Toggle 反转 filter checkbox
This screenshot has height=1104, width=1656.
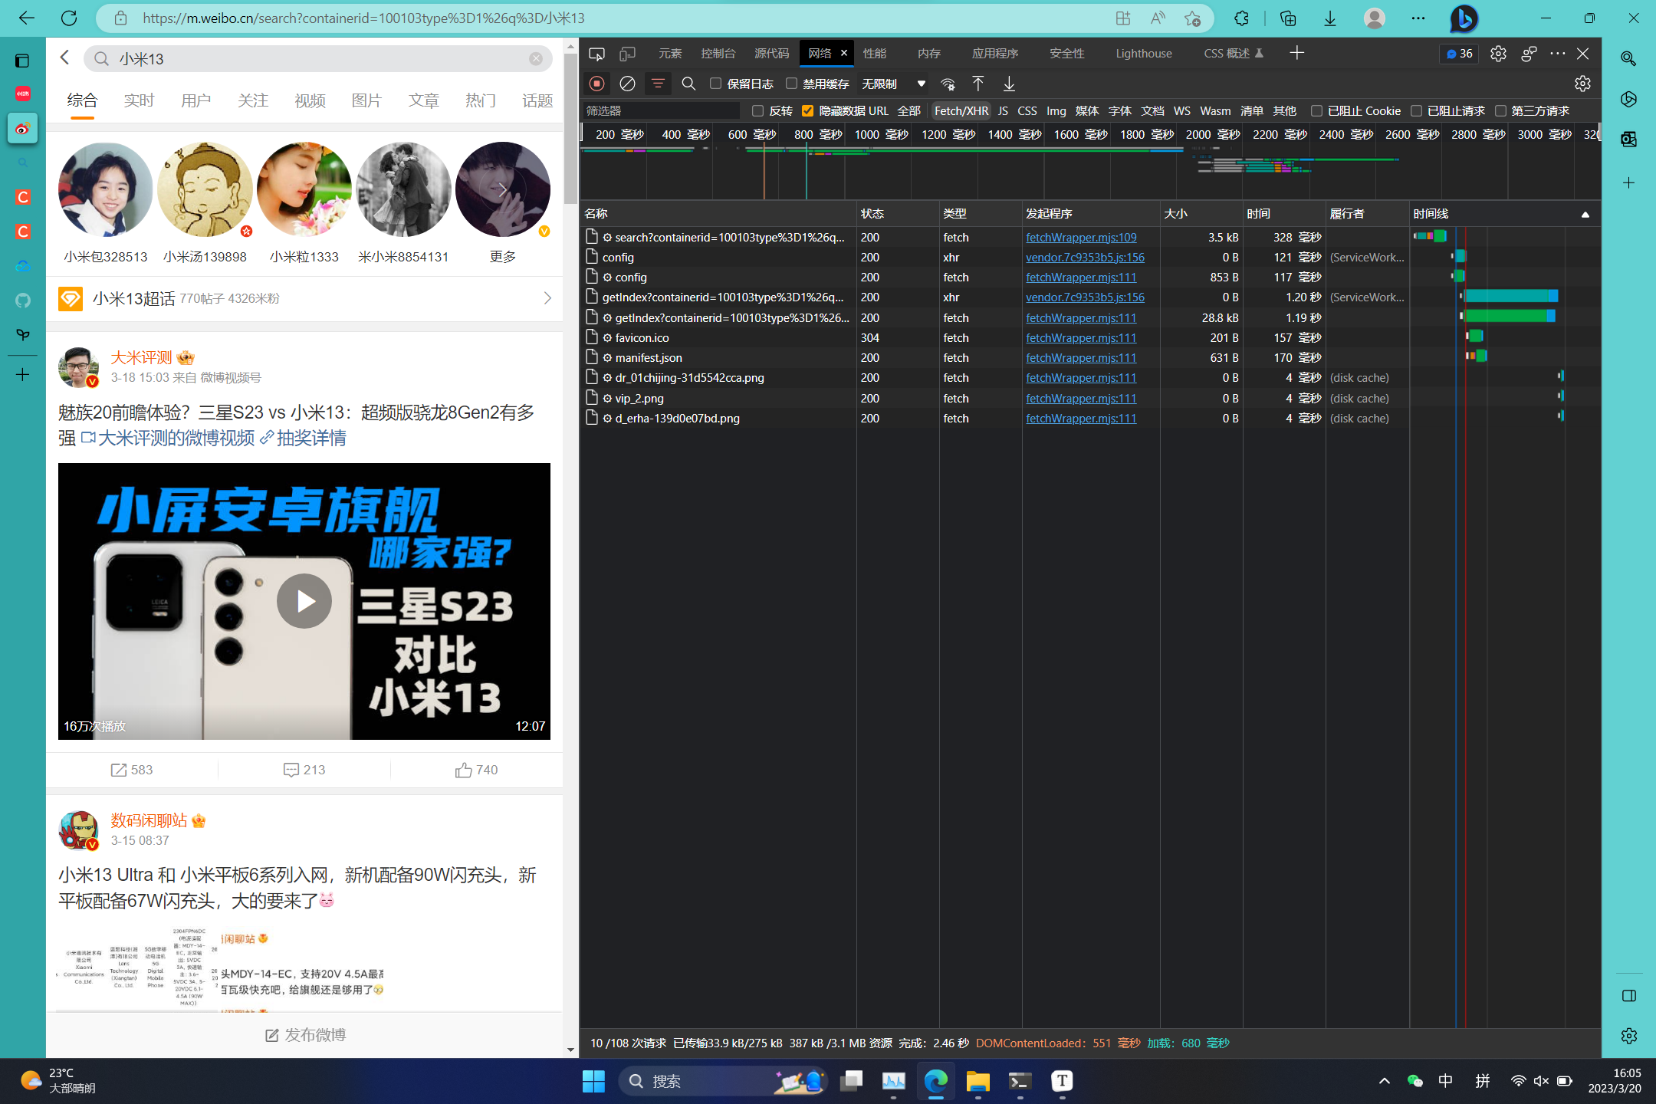pyautogui.click(x=757, y=111)
